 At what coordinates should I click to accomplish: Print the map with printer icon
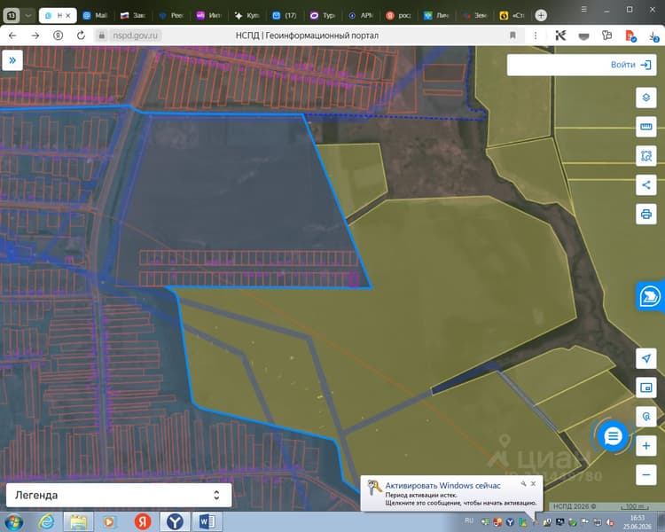click(645, 214)
